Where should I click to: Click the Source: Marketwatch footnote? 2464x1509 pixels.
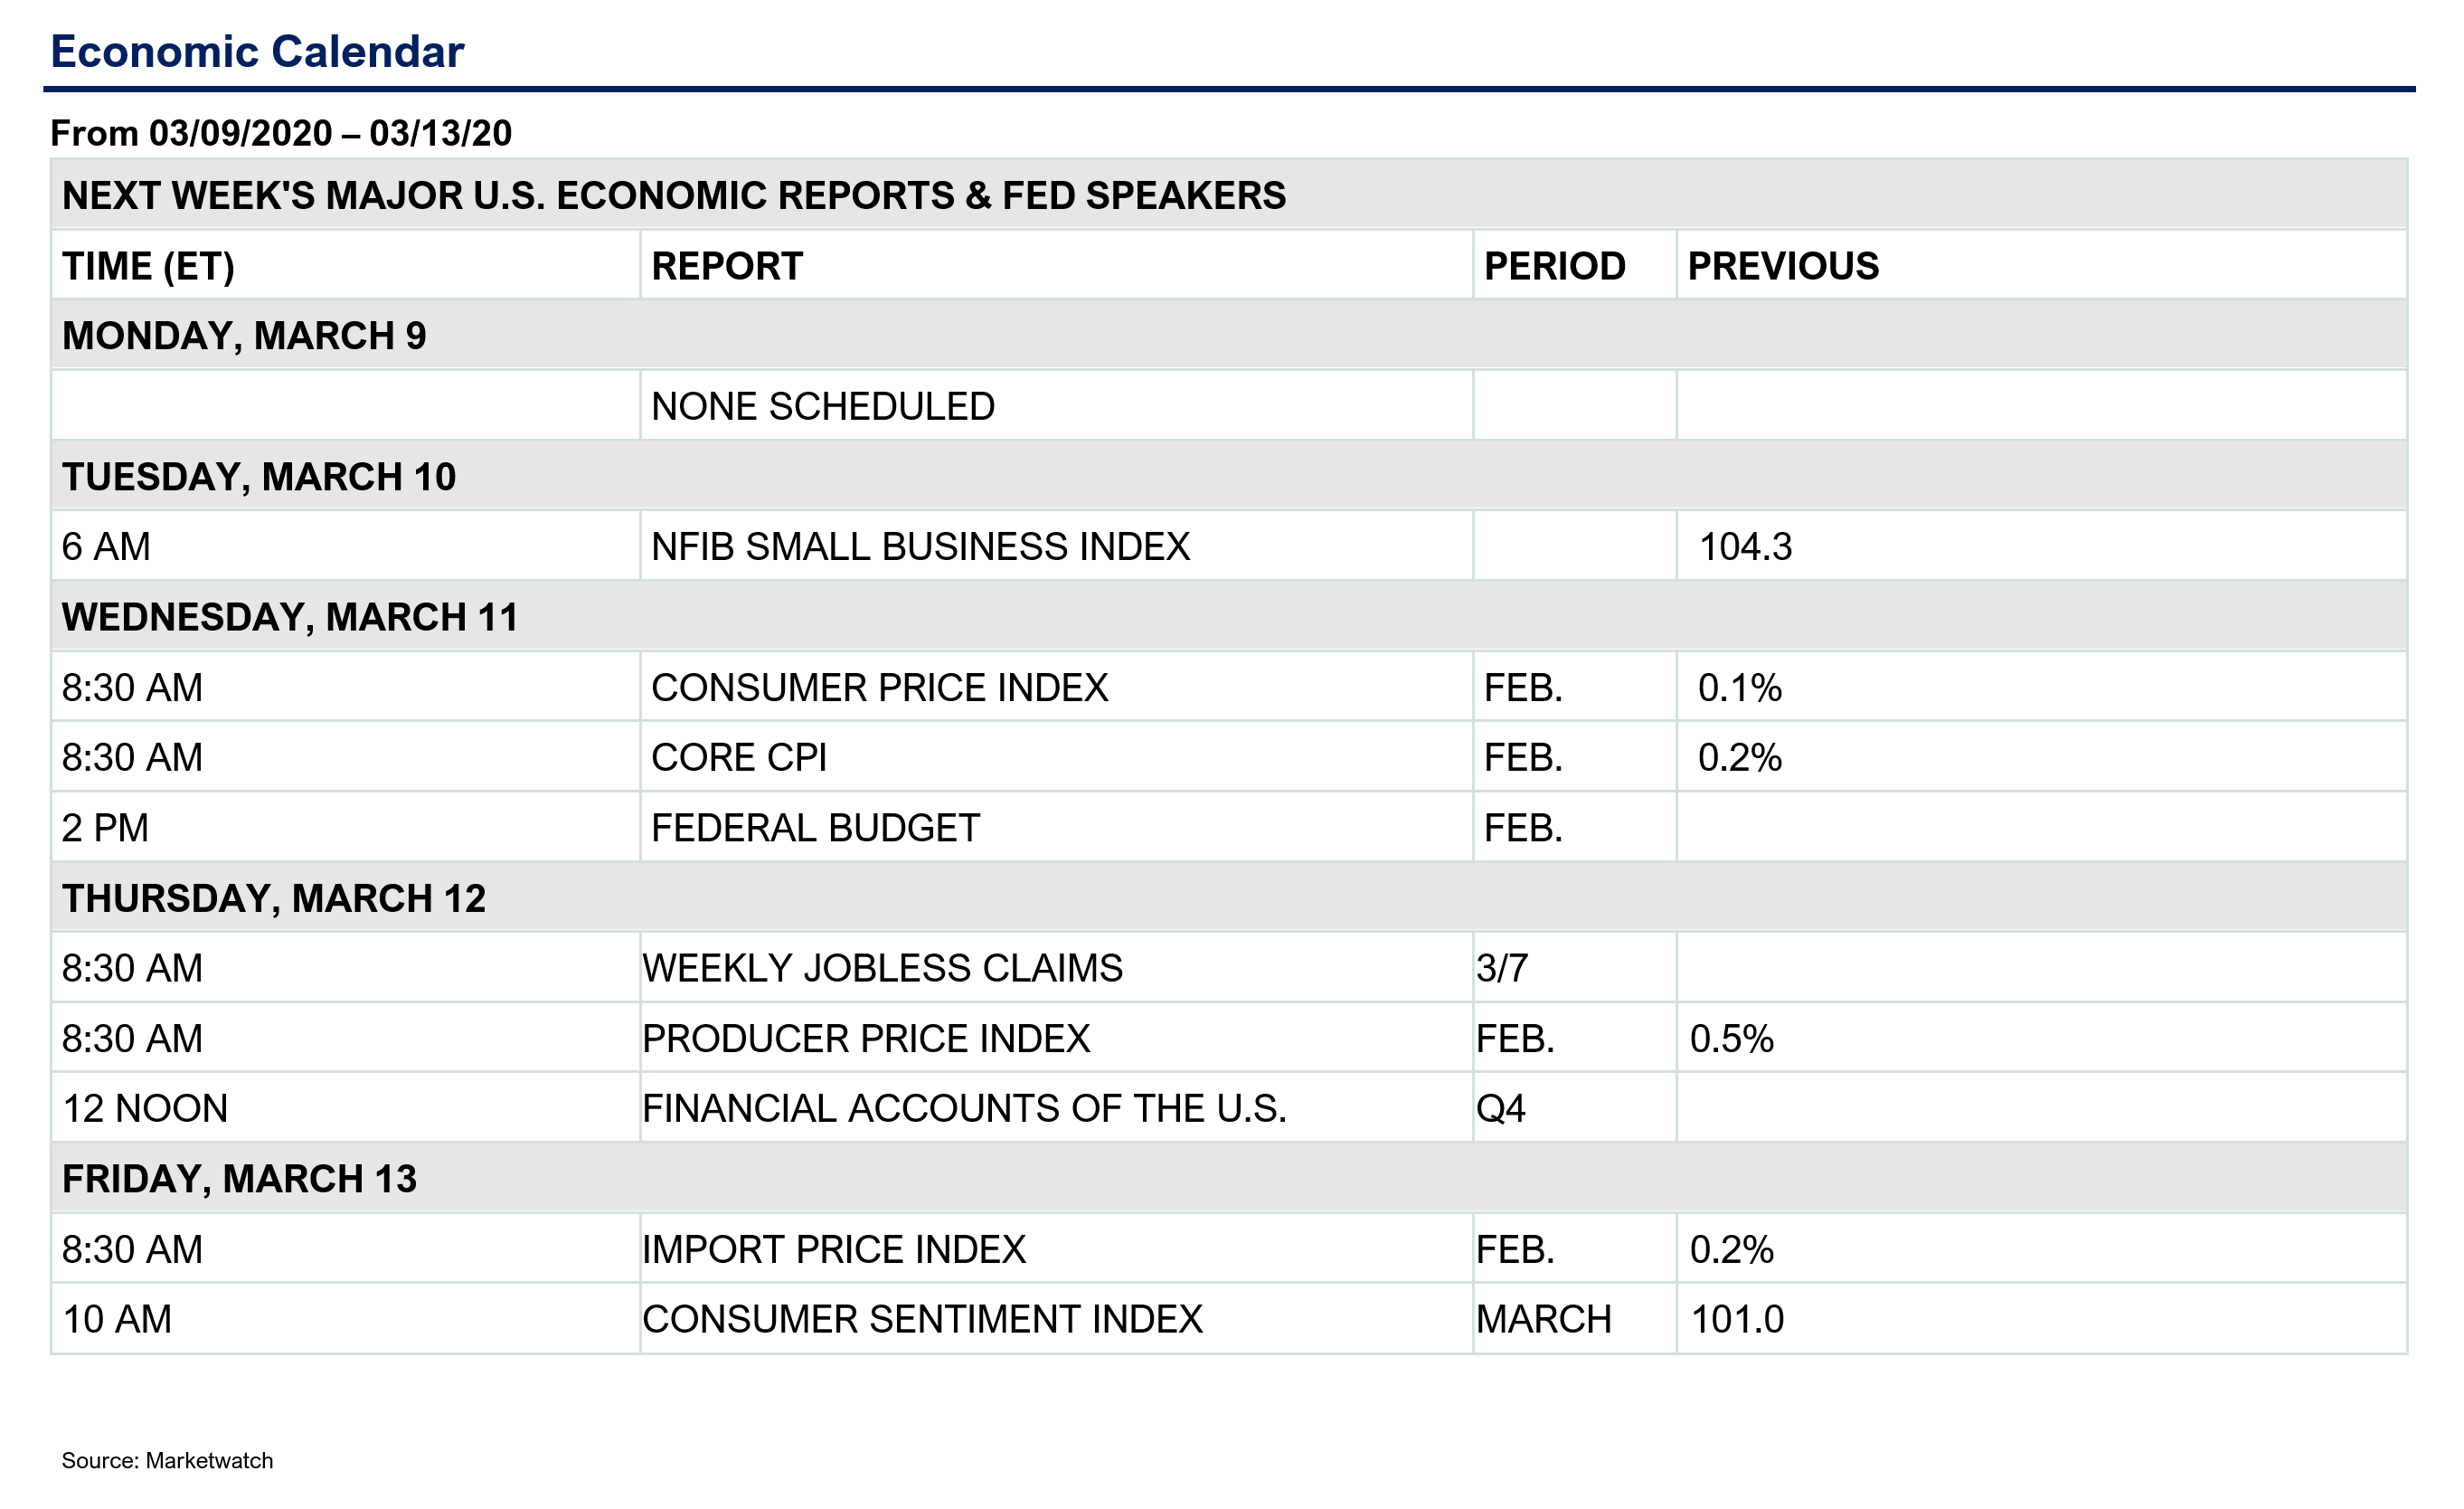(167, 1461)
